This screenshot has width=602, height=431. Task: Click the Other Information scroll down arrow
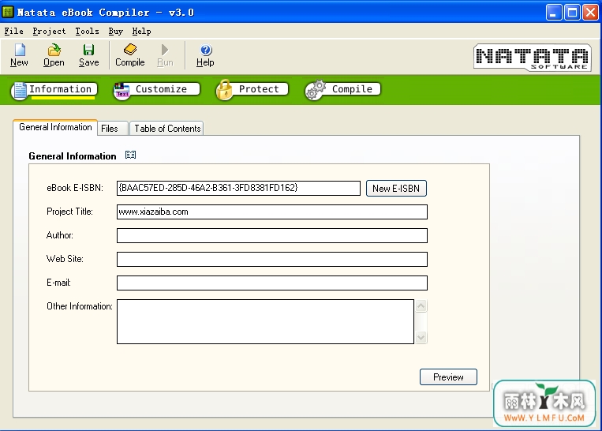click(x=421, y=337)
